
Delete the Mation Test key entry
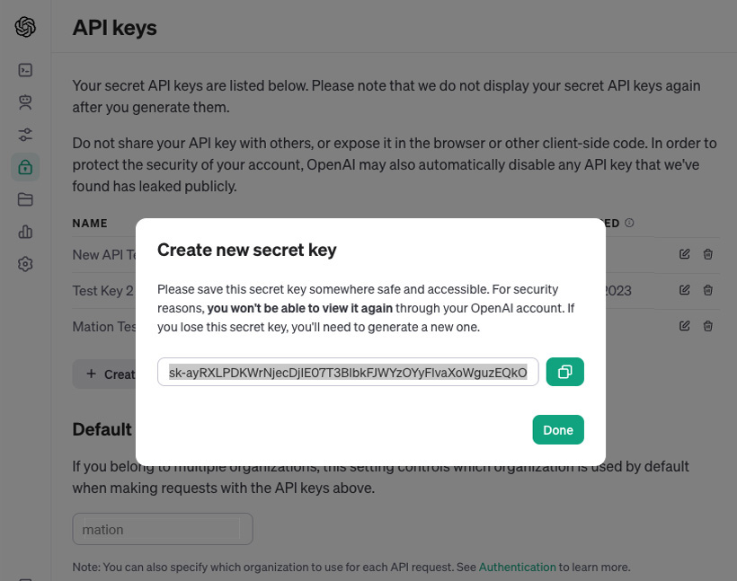[708, 325]
